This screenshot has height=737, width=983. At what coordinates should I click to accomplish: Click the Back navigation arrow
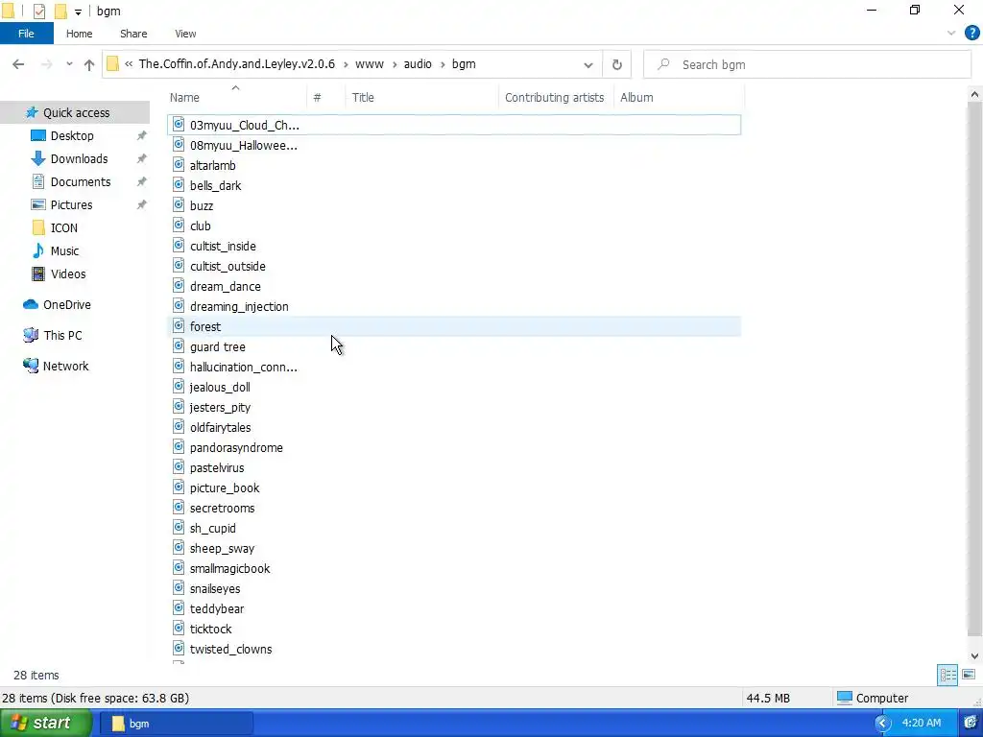click(18, 64)
